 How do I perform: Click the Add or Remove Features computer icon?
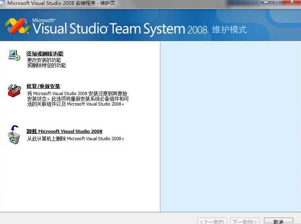[15, 55]
